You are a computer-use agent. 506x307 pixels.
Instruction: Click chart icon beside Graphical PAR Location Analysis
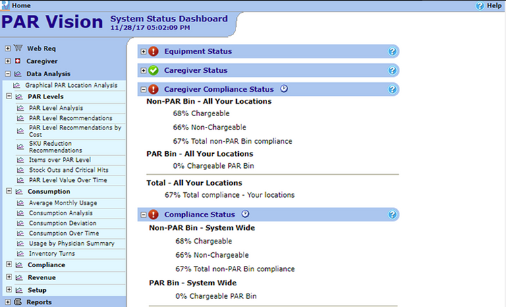tap(16, 85)
